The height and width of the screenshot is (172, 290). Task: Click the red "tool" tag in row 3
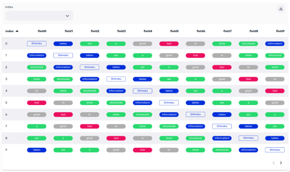(x=248, y=79)
